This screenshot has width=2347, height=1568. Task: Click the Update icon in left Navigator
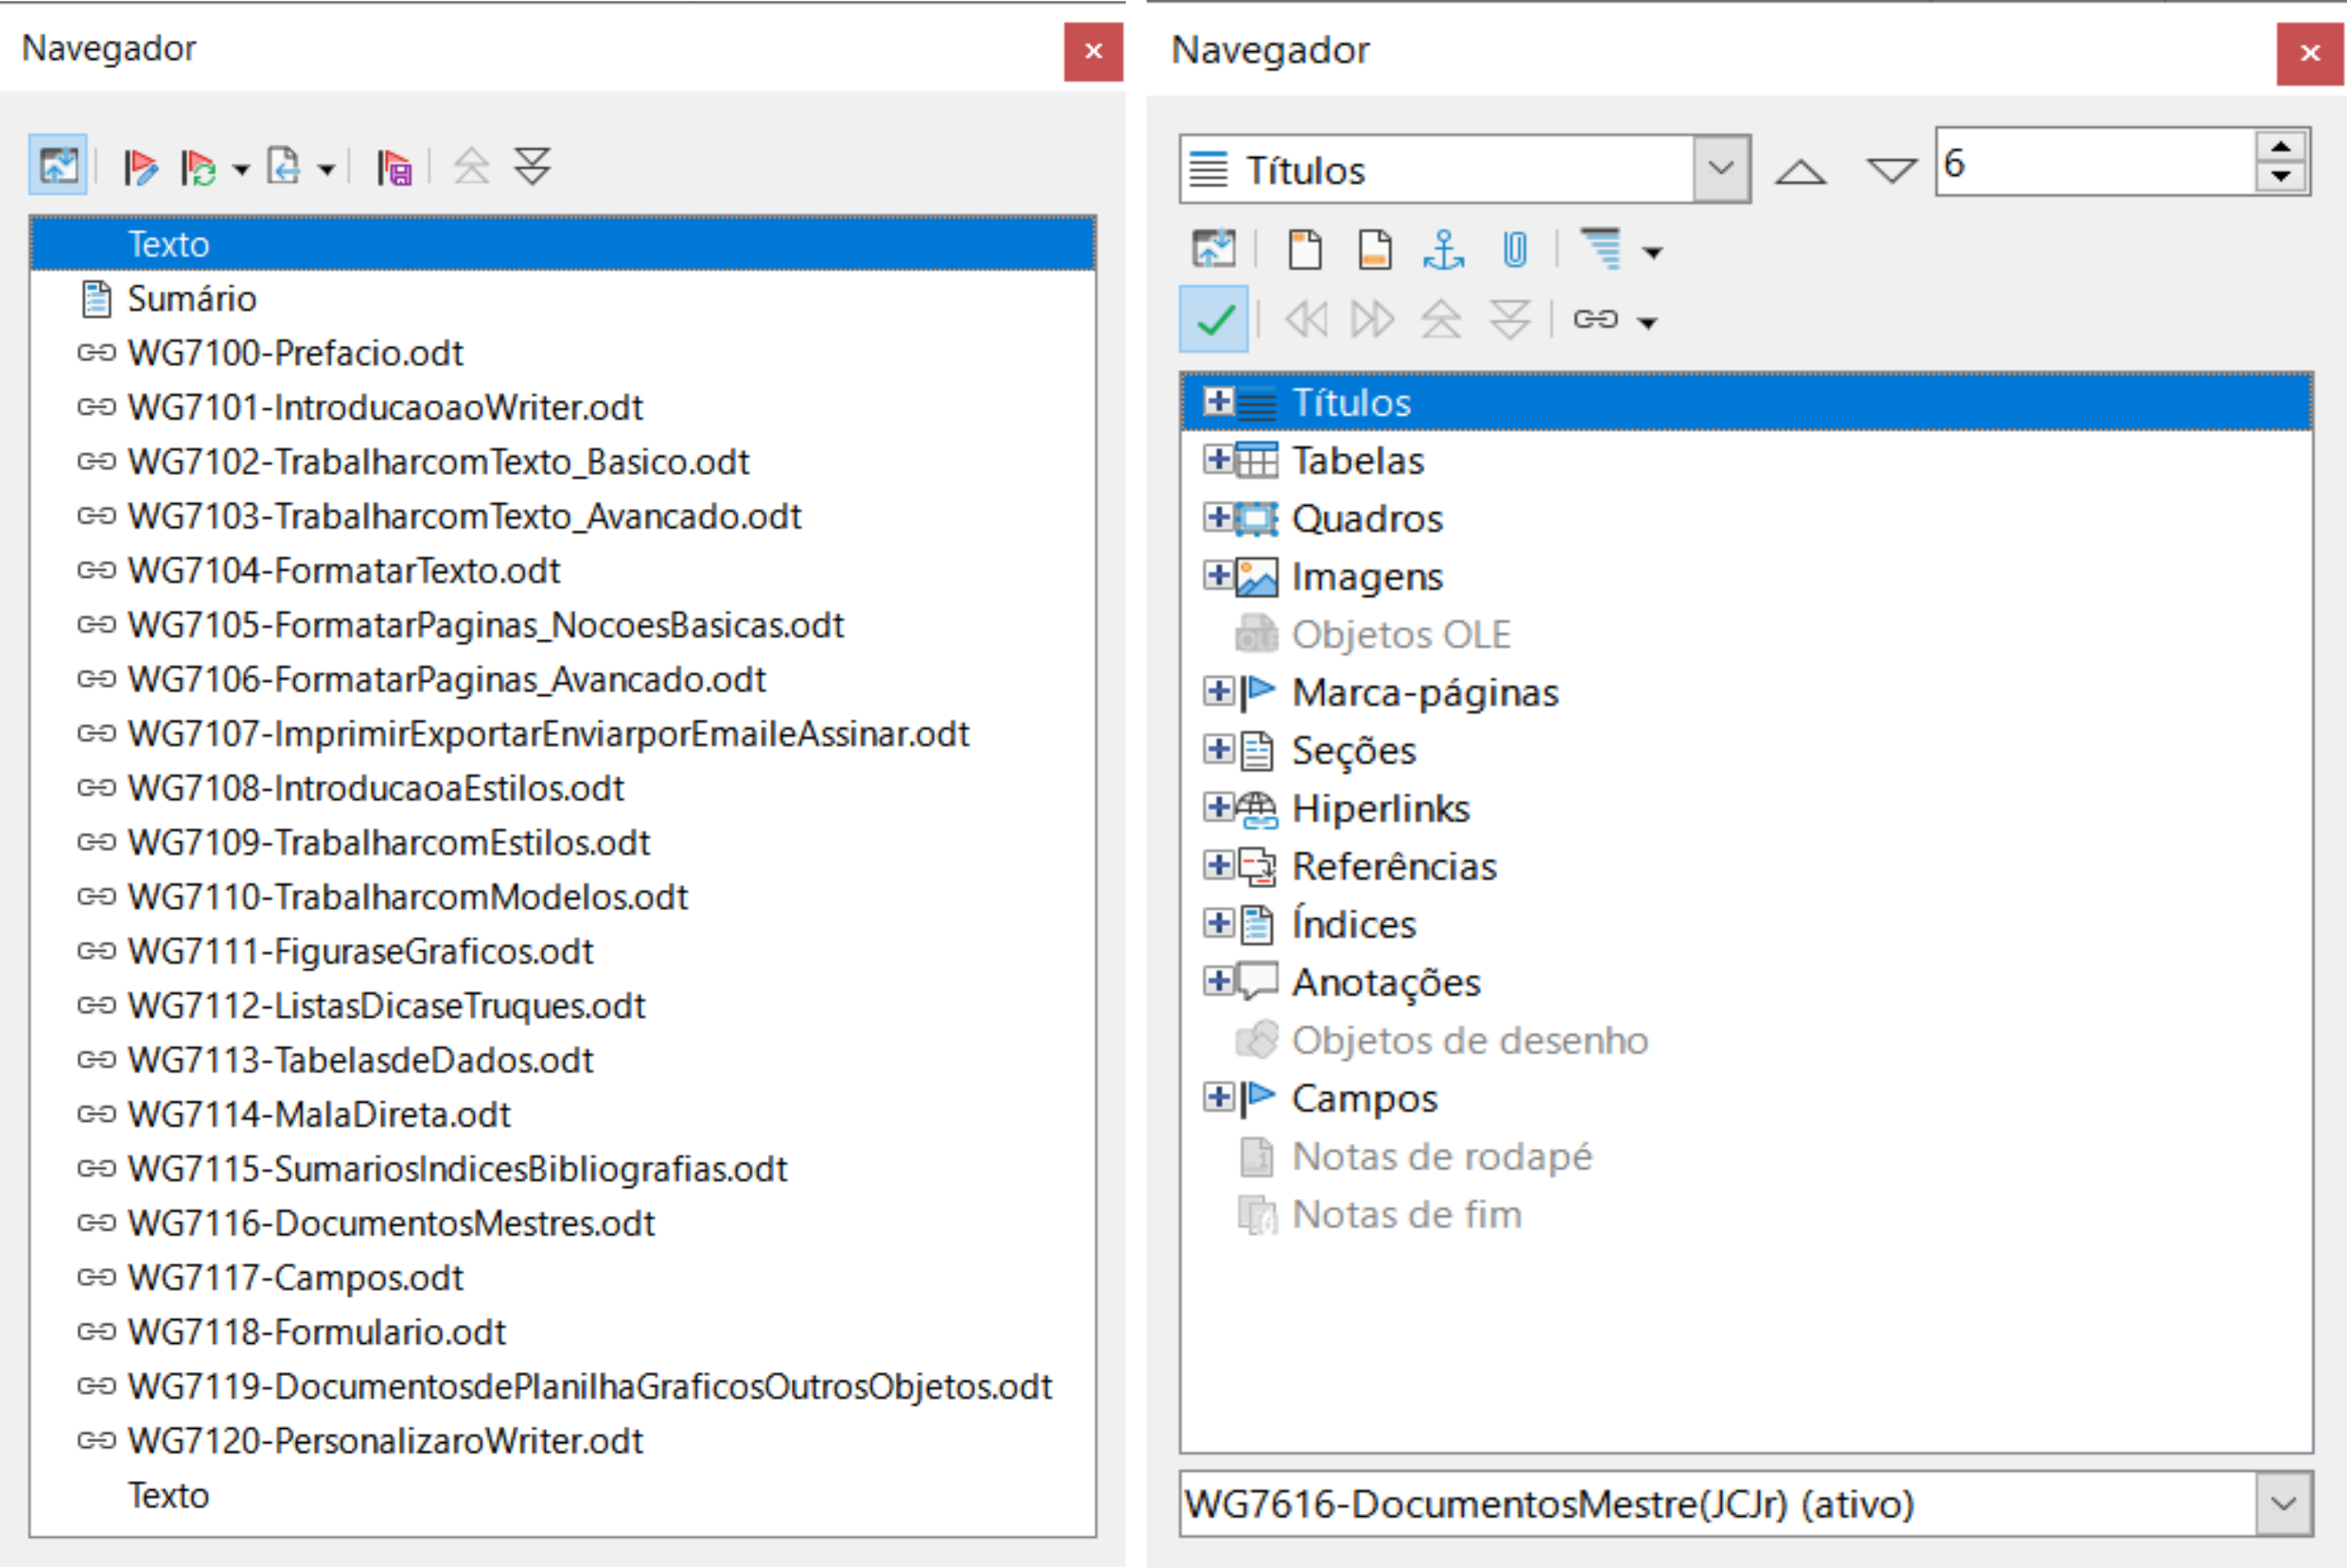pyautogui.click(x=199, y=166)
